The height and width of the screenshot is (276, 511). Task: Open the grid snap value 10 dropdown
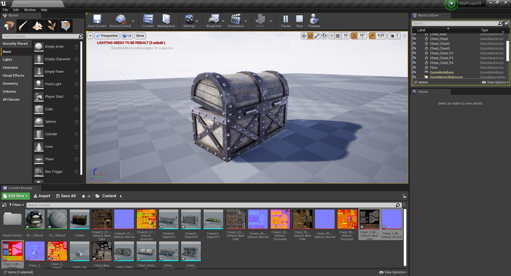pyautogui.click(x=345, y=36)
